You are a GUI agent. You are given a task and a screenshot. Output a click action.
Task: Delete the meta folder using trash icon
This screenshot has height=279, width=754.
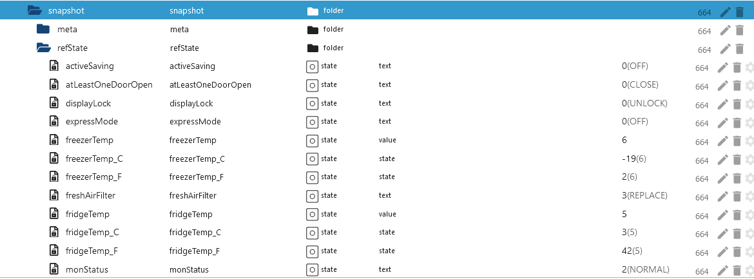click(x=739, y=30)
